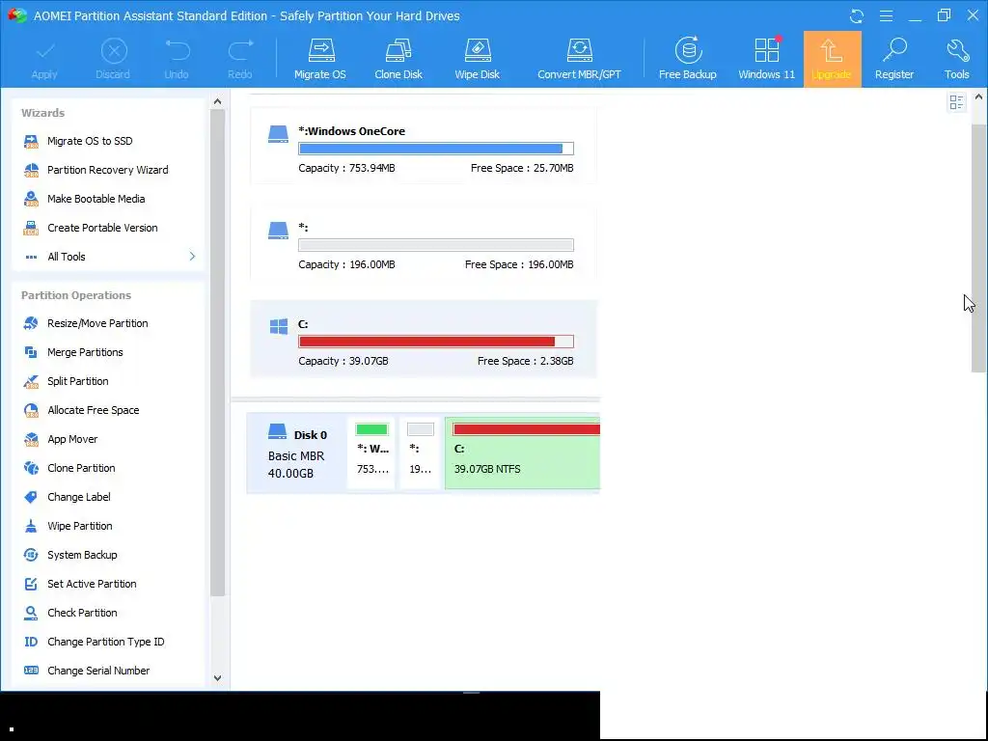Select the small 19… block in Disk 0 map
Image resolution: width=988 pixels, height=741 pixels.
[x=420, y=453]
